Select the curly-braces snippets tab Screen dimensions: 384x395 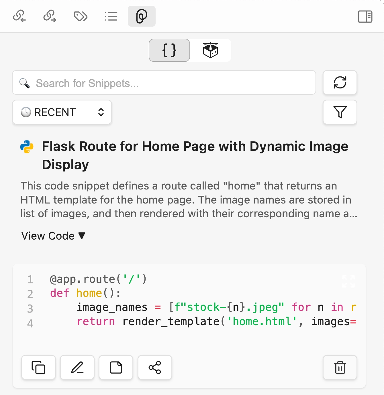[x=169, y=50]
